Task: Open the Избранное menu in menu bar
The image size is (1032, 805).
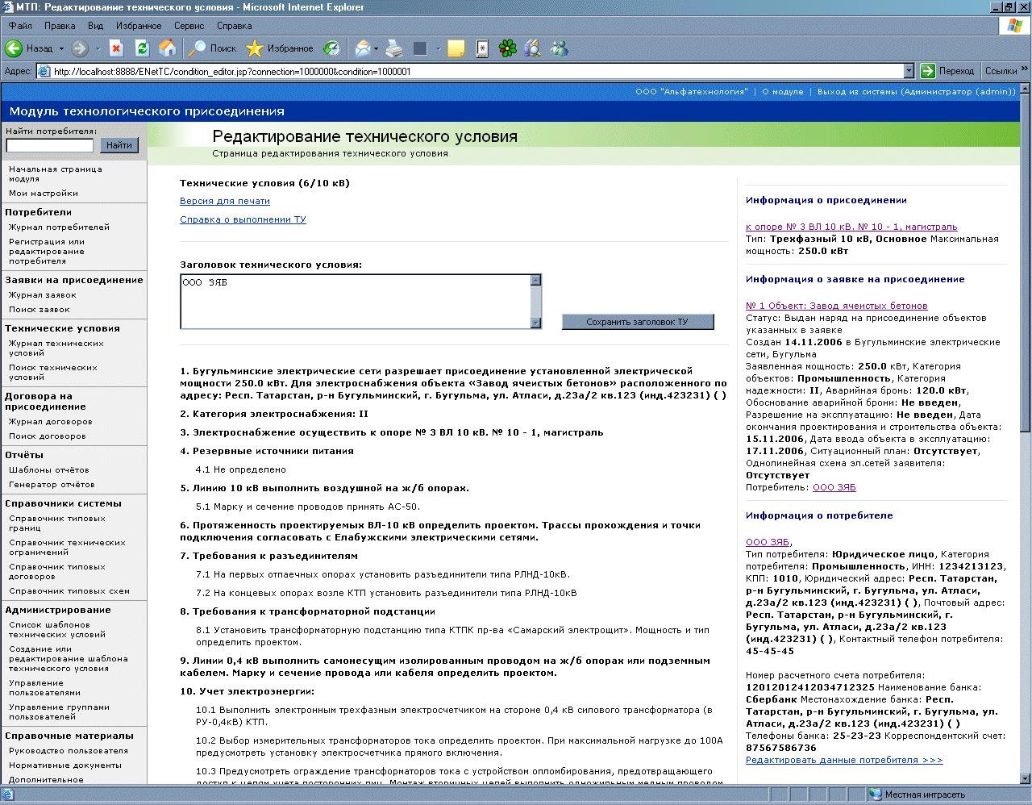Action: (139, 26)
